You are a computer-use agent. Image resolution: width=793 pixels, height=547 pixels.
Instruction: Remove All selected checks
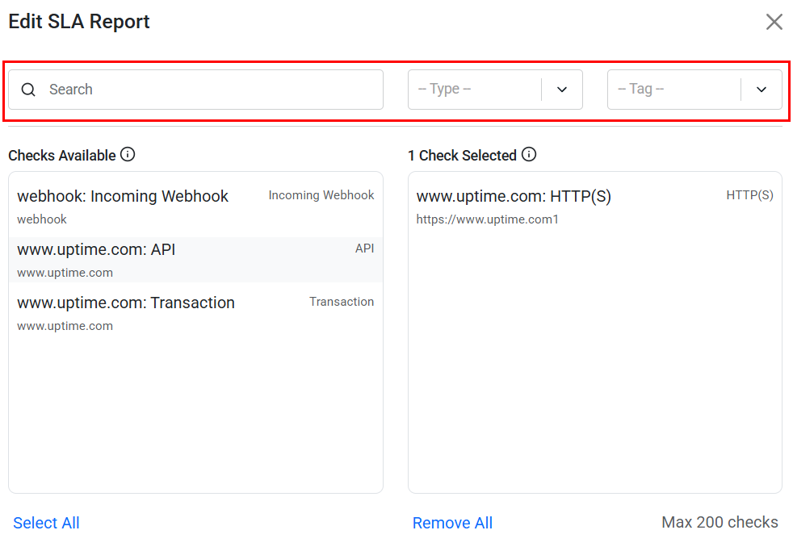click(x=452, y=523)
